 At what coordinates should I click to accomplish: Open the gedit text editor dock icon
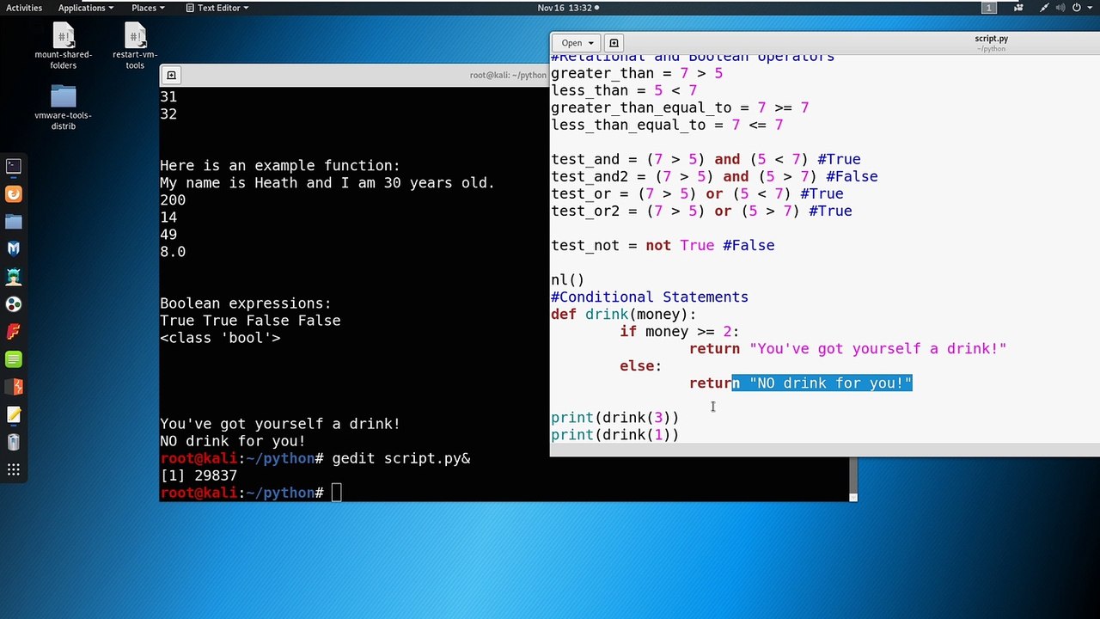[x=14, y=414]
